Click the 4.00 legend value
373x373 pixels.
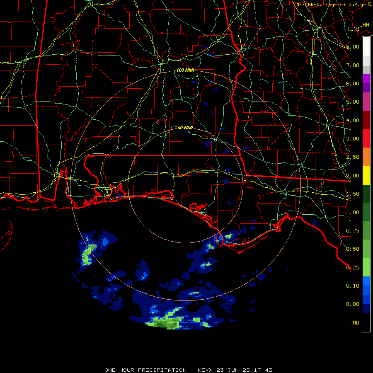click(353, 120)
